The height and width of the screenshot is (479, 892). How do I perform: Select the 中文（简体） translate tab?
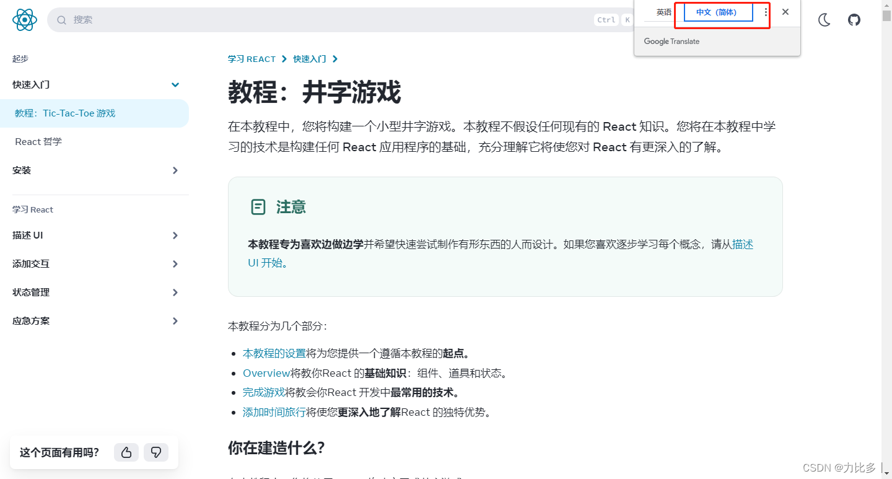718,12
